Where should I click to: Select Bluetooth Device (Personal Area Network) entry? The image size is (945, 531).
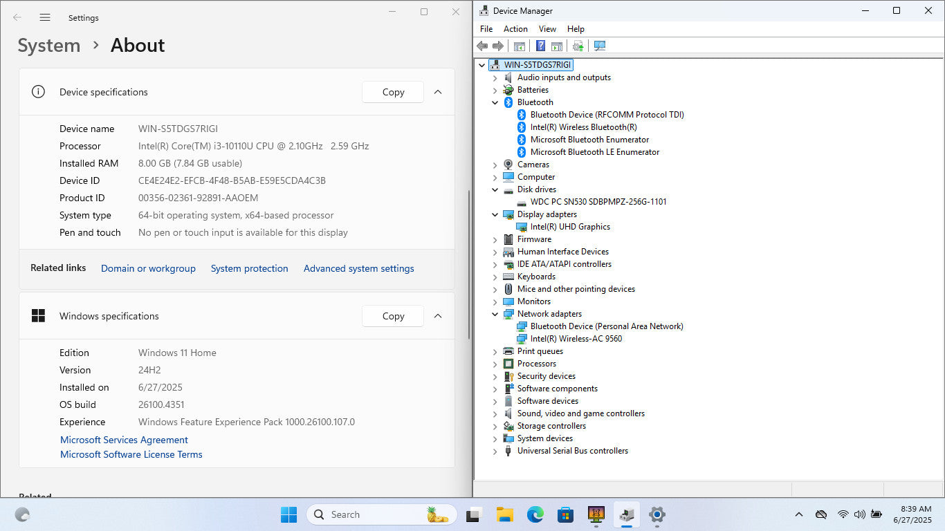(607, 326)
